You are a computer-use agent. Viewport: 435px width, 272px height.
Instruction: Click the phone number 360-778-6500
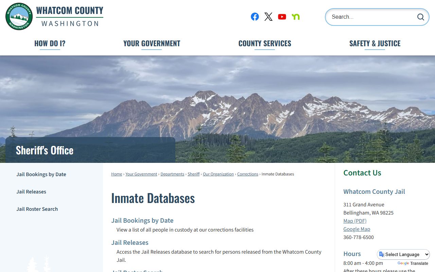coord(359,237)
